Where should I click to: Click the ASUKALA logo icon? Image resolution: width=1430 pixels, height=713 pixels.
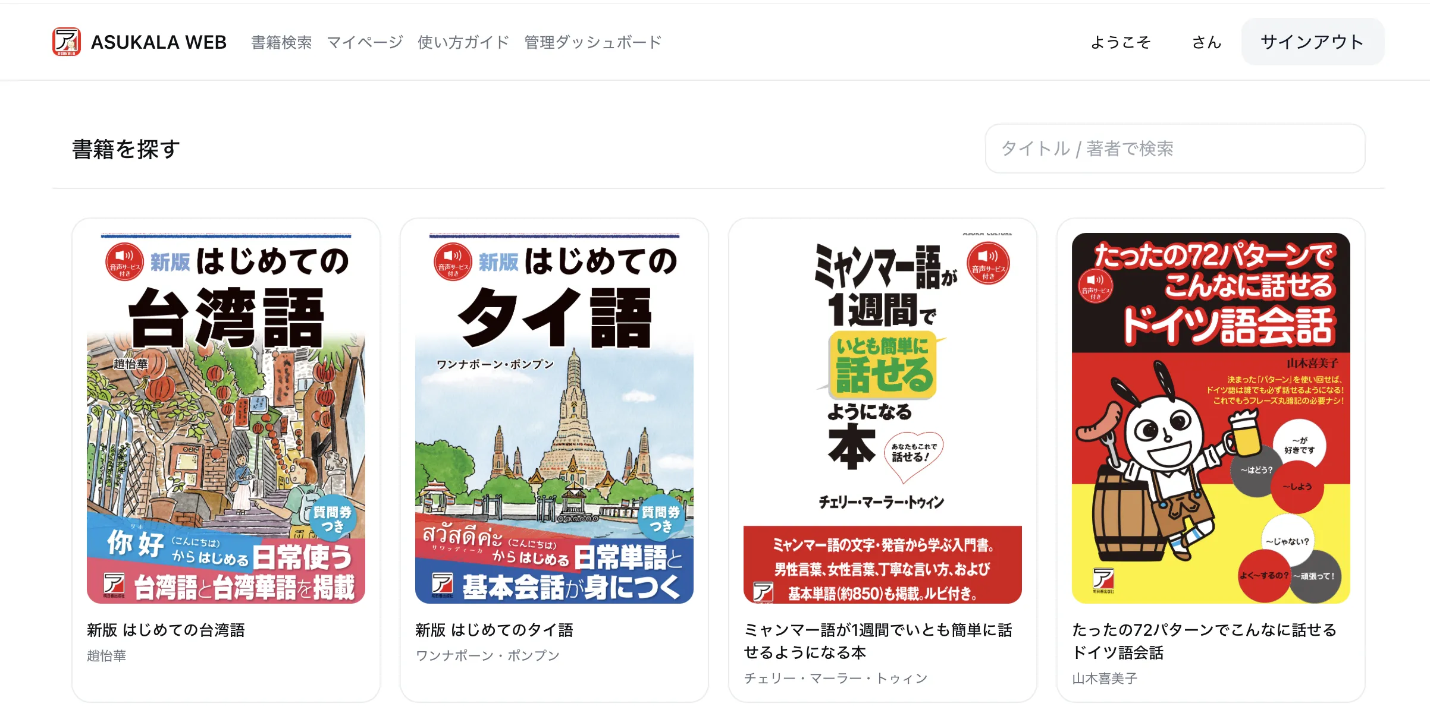click(67, 42)
